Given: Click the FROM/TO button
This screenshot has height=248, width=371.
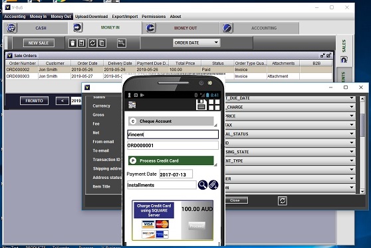Looking at the screenshot, I should pyautogui.click(x=35, y=101).
